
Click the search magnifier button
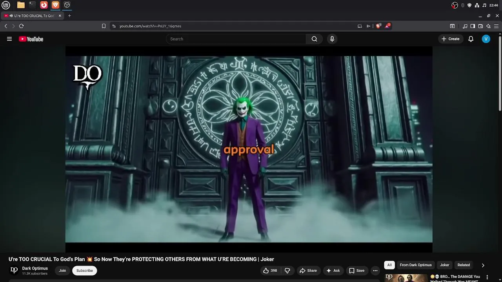tap(314, 39)
